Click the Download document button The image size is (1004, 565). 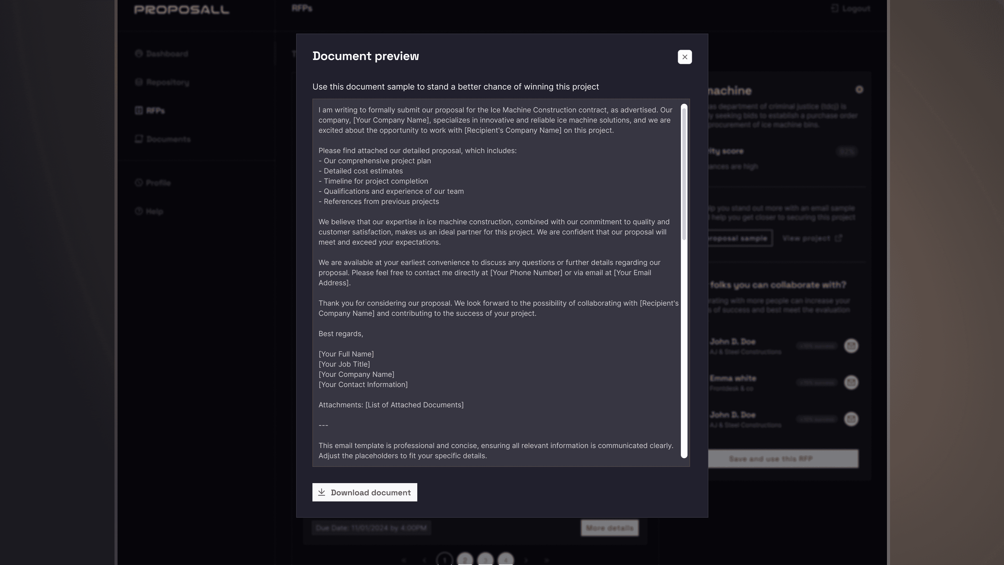coord(364,492)
